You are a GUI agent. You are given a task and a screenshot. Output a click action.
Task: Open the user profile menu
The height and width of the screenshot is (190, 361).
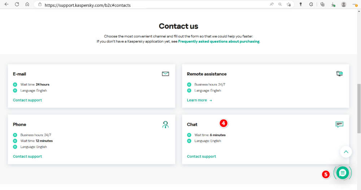tap(344, 4)
